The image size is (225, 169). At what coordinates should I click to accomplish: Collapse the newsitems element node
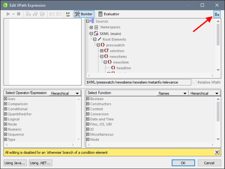(x=102, y=57)
